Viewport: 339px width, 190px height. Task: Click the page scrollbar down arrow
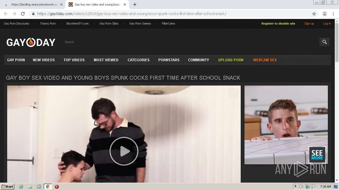click(337, 180)
